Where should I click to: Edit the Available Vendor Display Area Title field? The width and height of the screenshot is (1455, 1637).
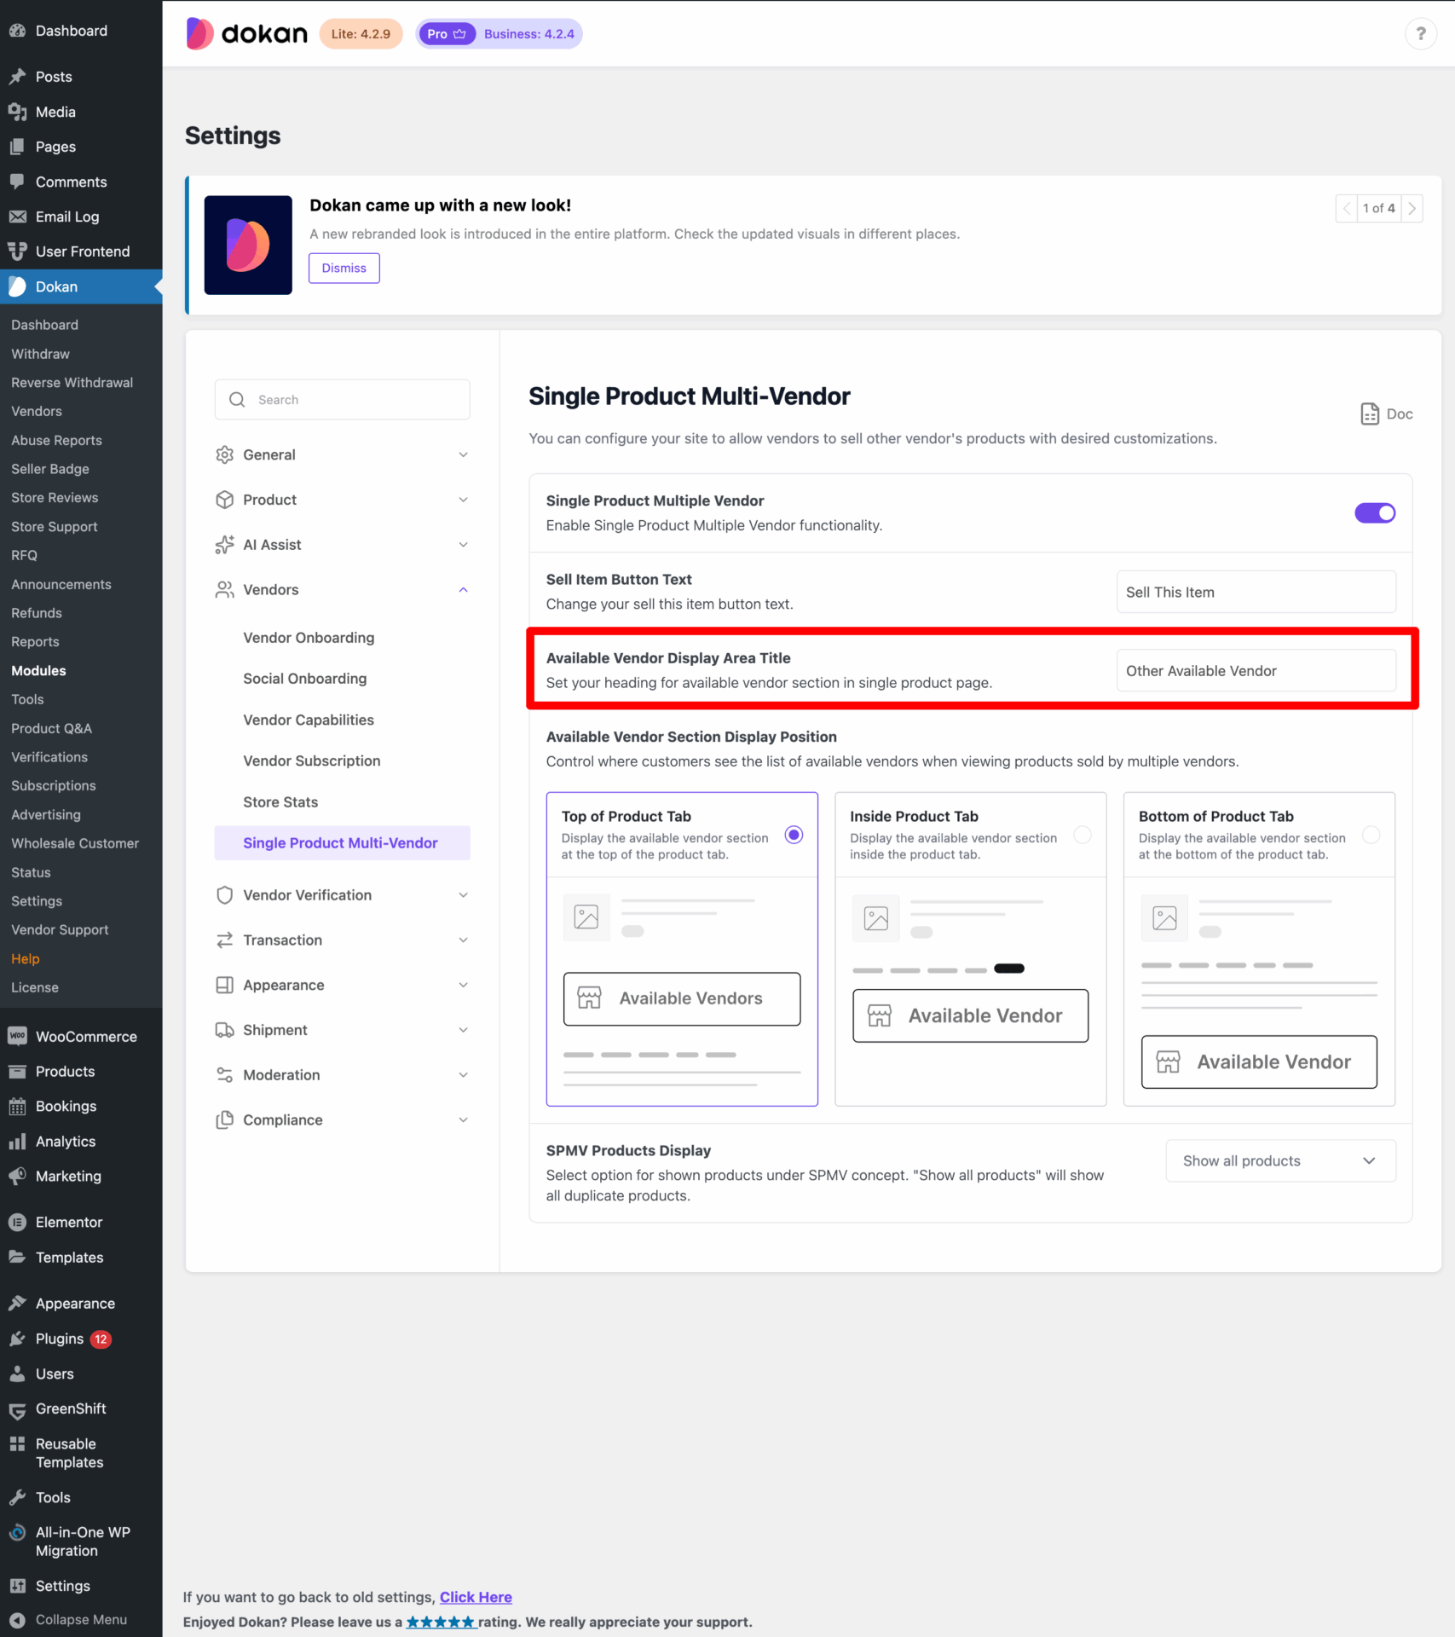pos(1255,670)
